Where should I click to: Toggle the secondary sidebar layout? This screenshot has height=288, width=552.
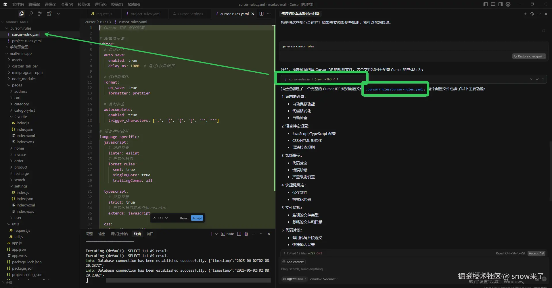coord(501,4)
